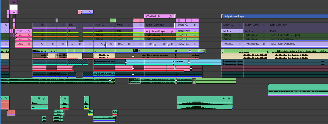This screenshot has width=328, height=124.
Task: Click the transition icon below Narr_C on V1
Action: click(106, 45)
